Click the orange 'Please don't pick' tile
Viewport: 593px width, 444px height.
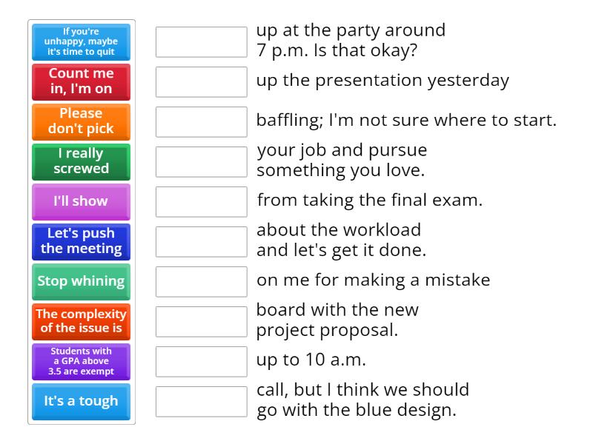pyautogui.click(x=81, y=122)
